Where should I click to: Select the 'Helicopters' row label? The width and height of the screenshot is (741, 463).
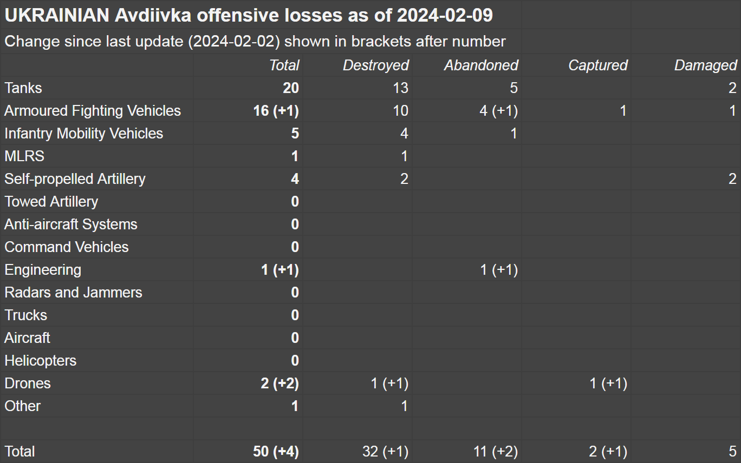click(x=41, y=361)
